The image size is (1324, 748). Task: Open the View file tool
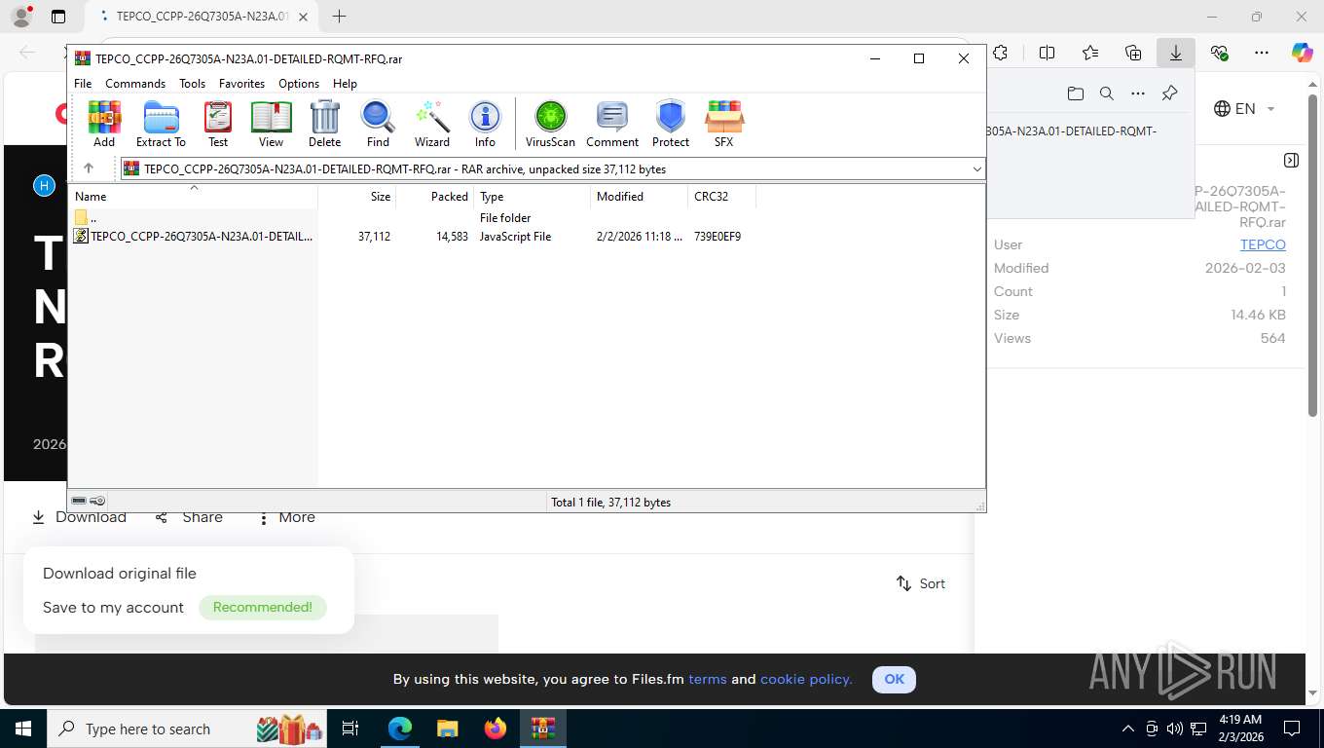pos(271,124)
